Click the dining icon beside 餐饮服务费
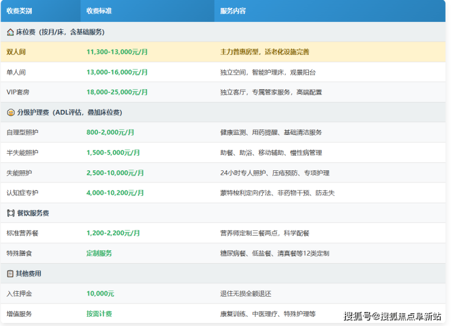The width and height of the screenshot is (451, 326). click(x=10, y=213)
